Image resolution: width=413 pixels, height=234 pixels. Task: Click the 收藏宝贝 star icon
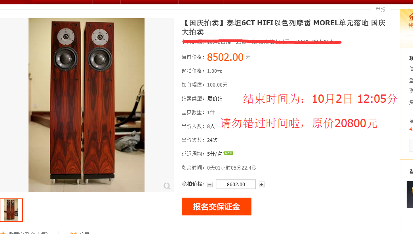3,233
